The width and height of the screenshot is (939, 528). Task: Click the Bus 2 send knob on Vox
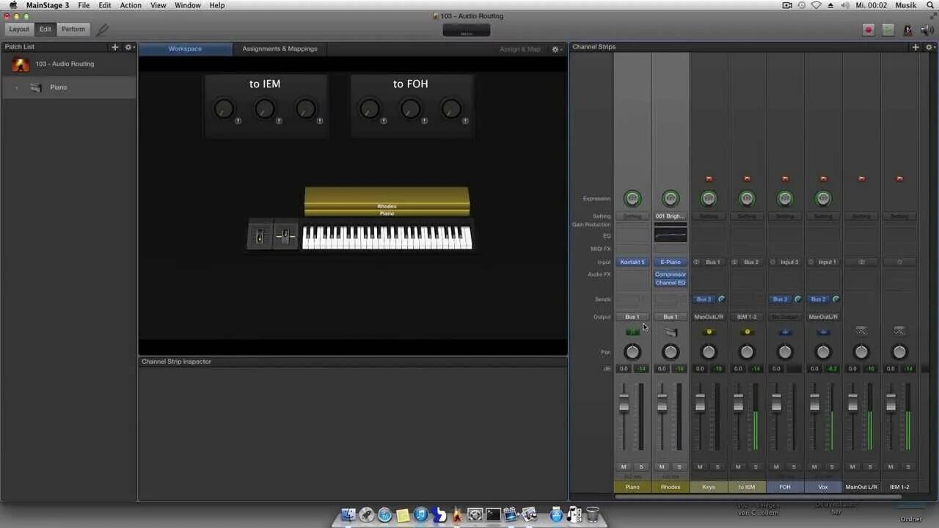tap(836, 299)
